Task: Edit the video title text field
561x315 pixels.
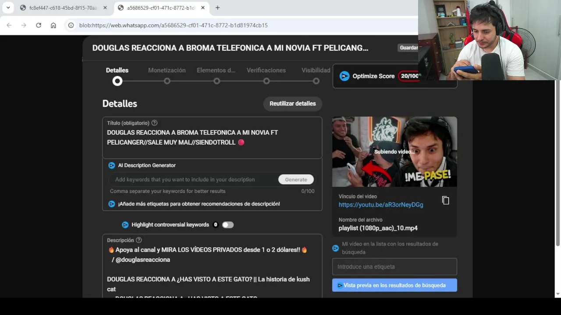Action: point(212,137)
